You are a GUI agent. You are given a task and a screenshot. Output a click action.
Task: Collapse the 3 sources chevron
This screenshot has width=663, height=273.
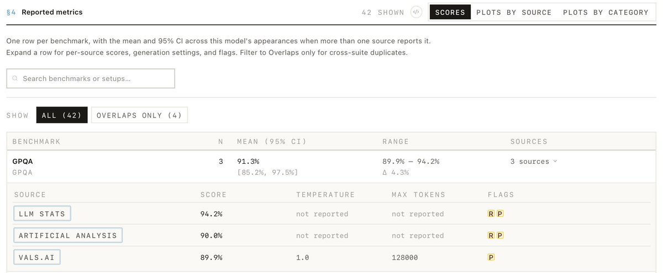pos(555,162)
